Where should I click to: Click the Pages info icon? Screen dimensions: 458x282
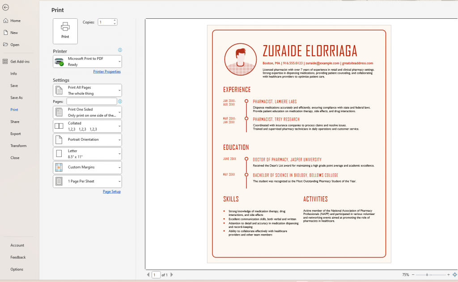[x=120, y=101]
